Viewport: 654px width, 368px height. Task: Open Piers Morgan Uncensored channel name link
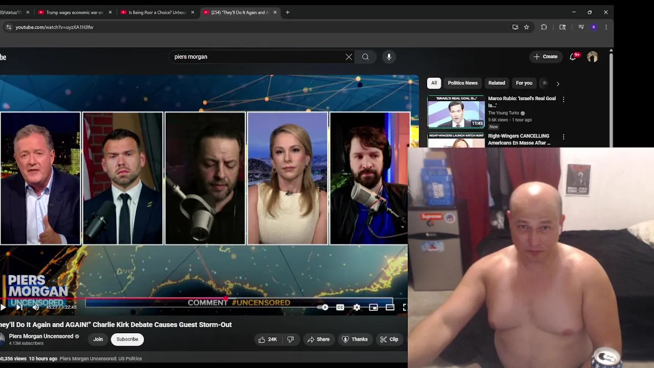tap(41, 336)
